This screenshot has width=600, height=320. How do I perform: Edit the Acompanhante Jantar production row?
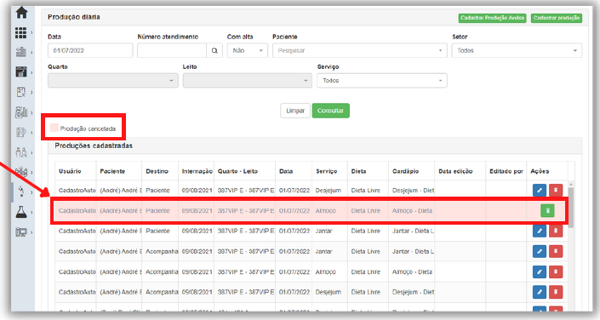click(x=540, y=251)
